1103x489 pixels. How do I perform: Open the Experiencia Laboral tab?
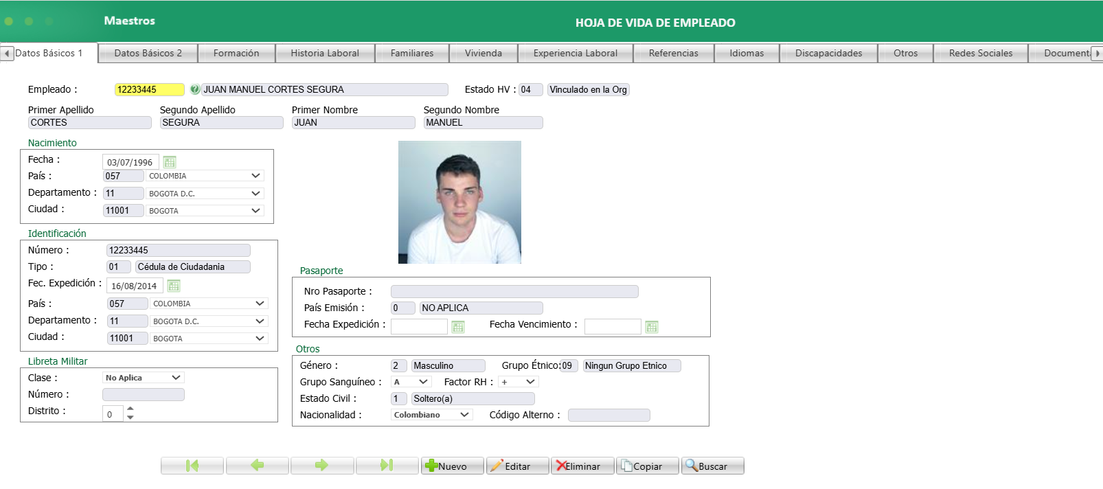576,53
